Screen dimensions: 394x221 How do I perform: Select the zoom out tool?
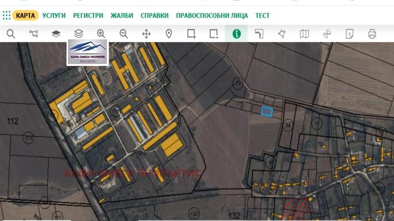pyautogui.click(x=124, y=33)
